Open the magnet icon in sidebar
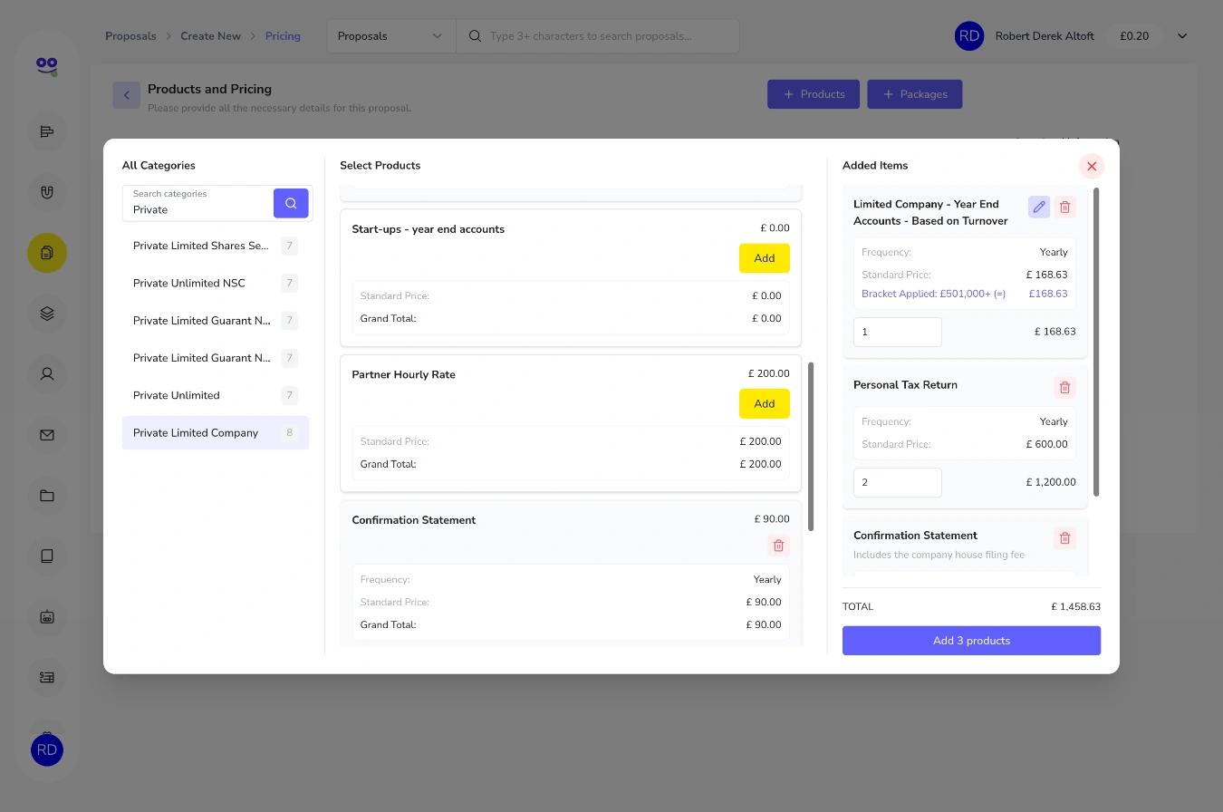The height and width of the screenshot is (812, 1223). tap(47, 192)
